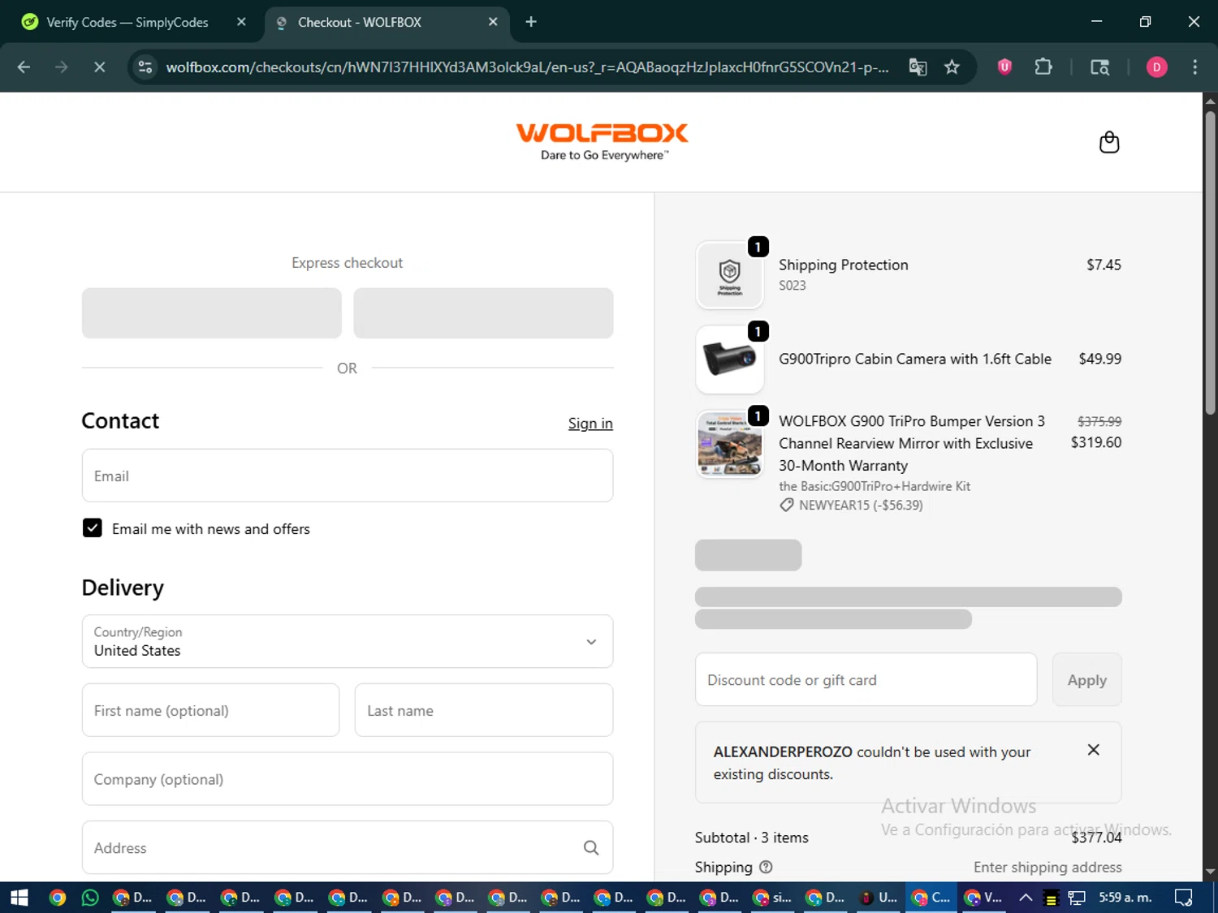The width and height of the screenshot is (1218, 913).
Task: Uncheck Email me with news and offers
Action: (x=93, y=528)
